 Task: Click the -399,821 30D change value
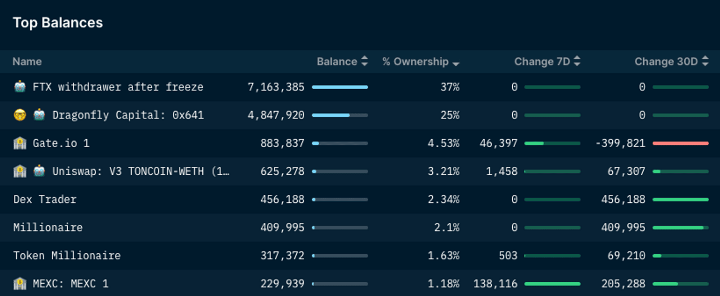tap(621, 143)
